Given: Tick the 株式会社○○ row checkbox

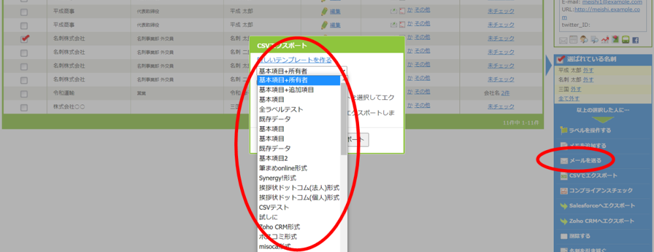Looking at the screenshot, I should click(x=24, y=108).
